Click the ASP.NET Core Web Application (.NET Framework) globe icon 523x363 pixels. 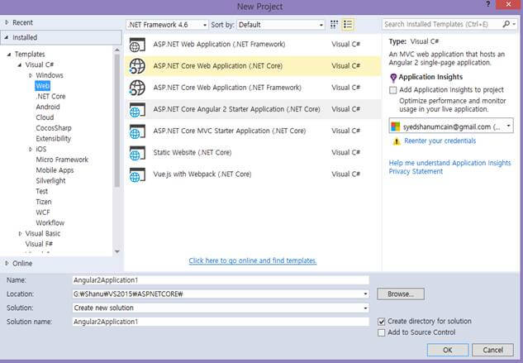pyautogui.click(x=137, y=88)
